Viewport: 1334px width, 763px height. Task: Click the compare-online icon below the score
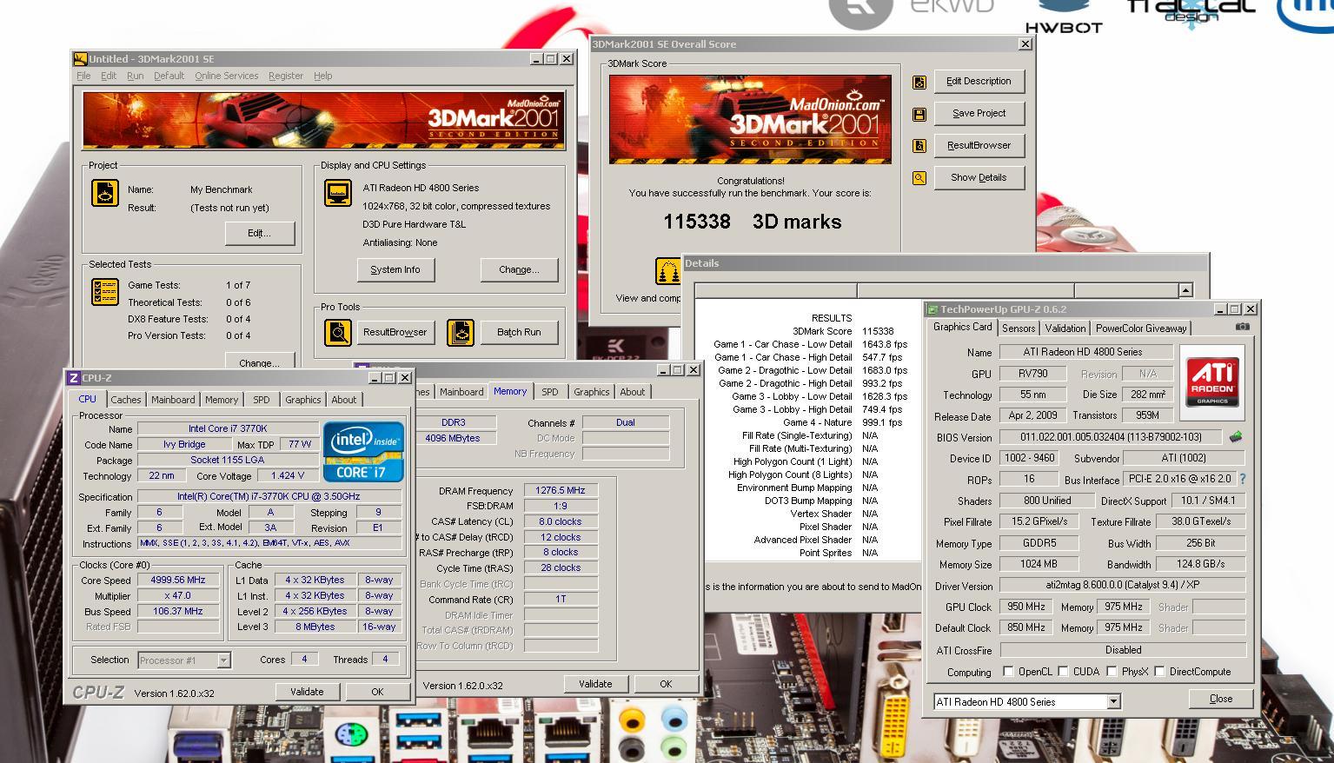pyautogui.click(x=667, y=271)
